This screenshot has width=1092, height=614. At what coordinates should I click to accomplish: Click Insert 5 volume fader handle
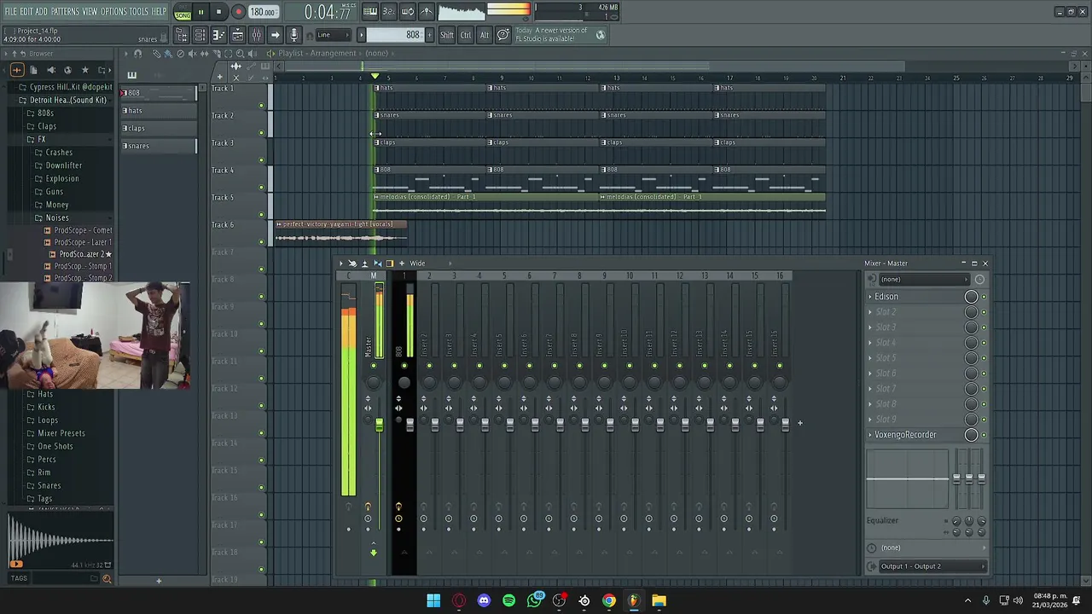click(x=510, y=425)
